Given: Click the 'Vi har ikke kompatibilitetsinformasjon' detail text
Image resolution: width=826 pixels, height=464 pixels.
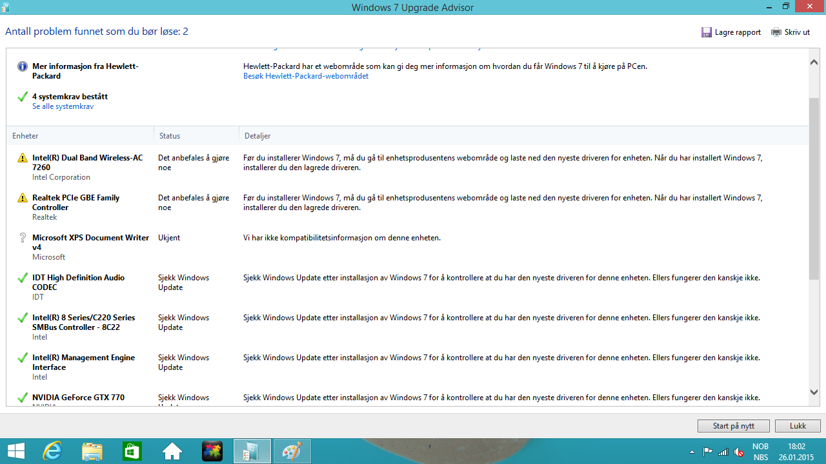Looking at the screenshot, I should (x=342, y=238).
